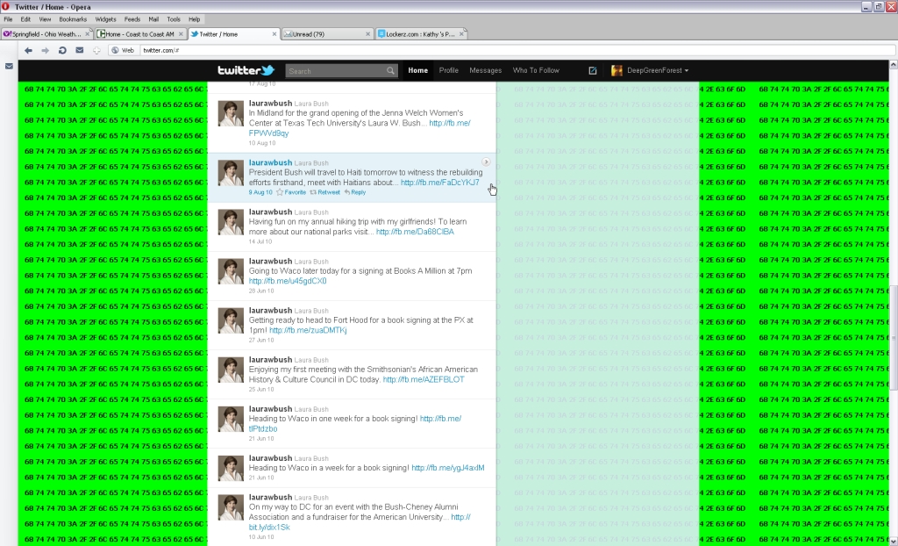The height and width of the screenshot is (546, 898).
Task: Click the Favorite link on the Haiti tweet
Action: (295, 193)
